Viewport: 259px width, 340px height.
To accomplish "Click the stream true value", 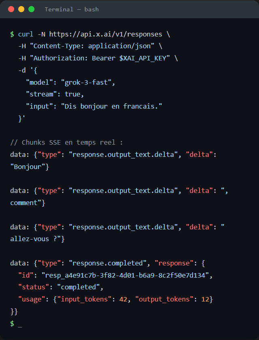I will coord(73,94).
